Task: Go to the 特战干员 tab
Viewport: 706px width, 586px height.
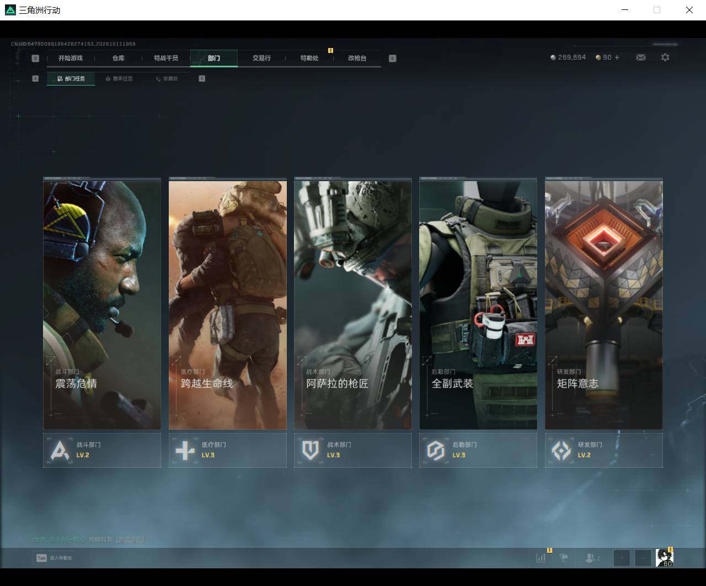Action: (x=166, y=58)
